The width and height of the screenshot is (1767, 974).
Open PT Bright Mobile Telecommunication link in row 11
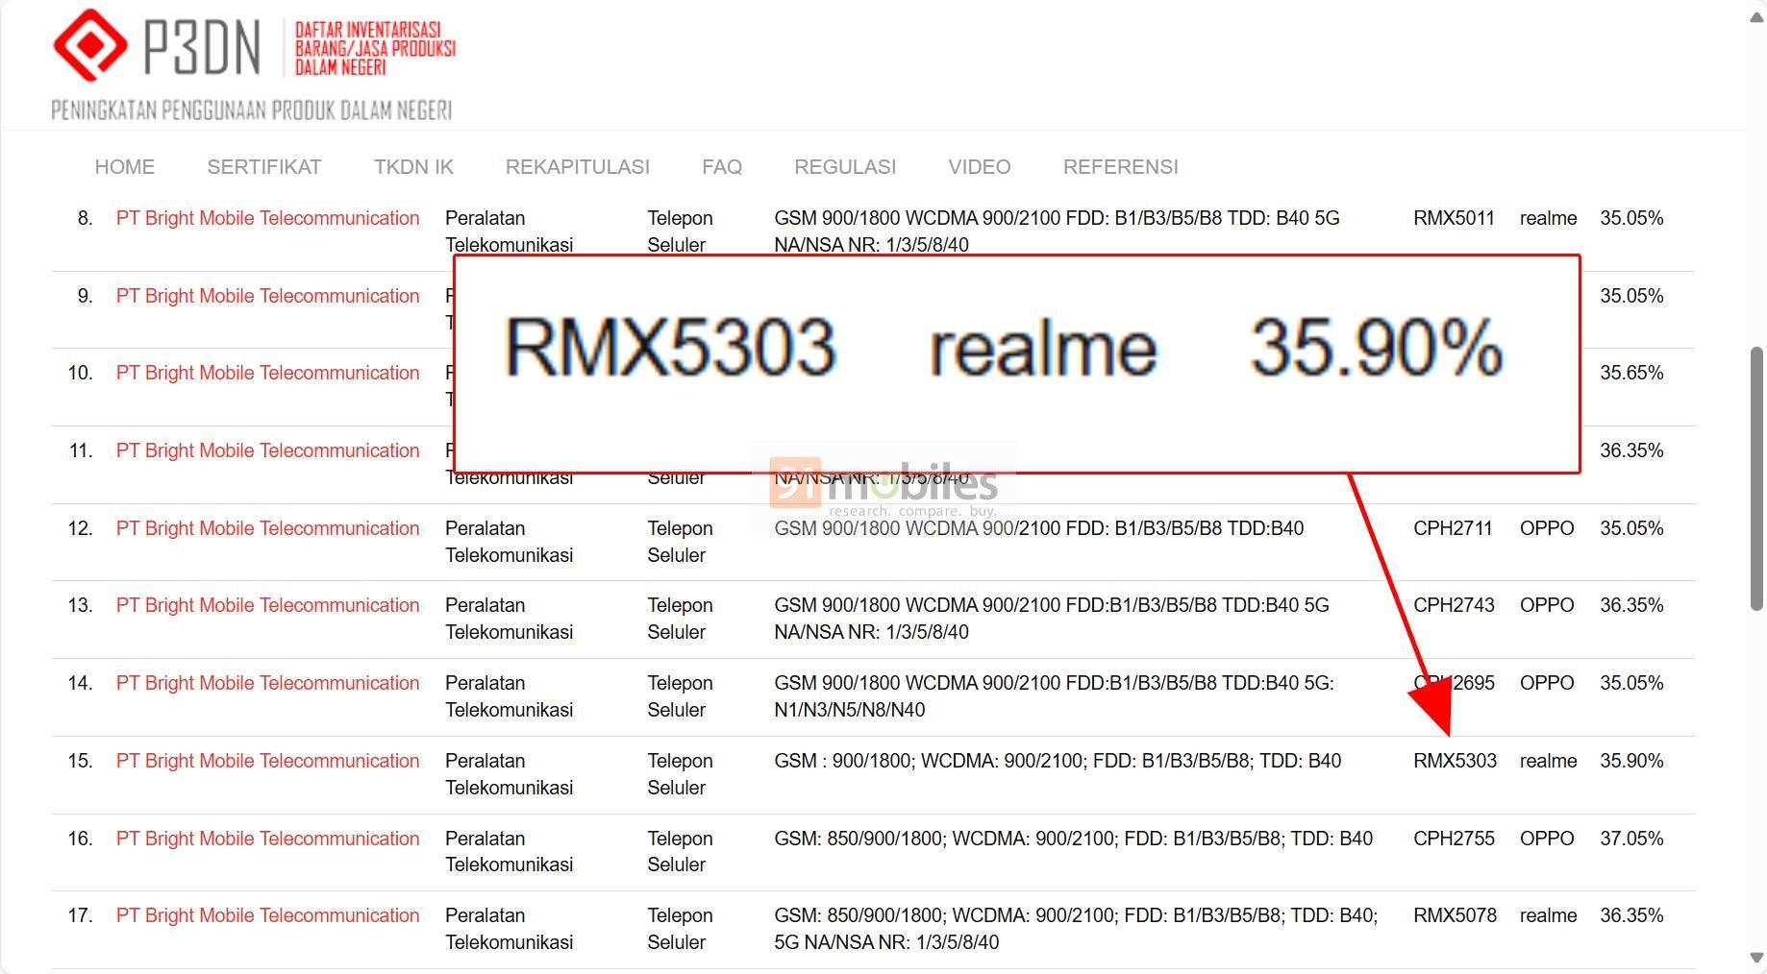(x=268, y=450)
